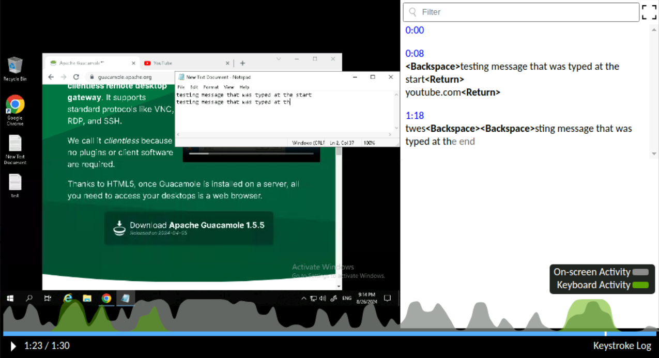Click the Filter search field
The image size is (659, 358).
click(x=522, y=12)
